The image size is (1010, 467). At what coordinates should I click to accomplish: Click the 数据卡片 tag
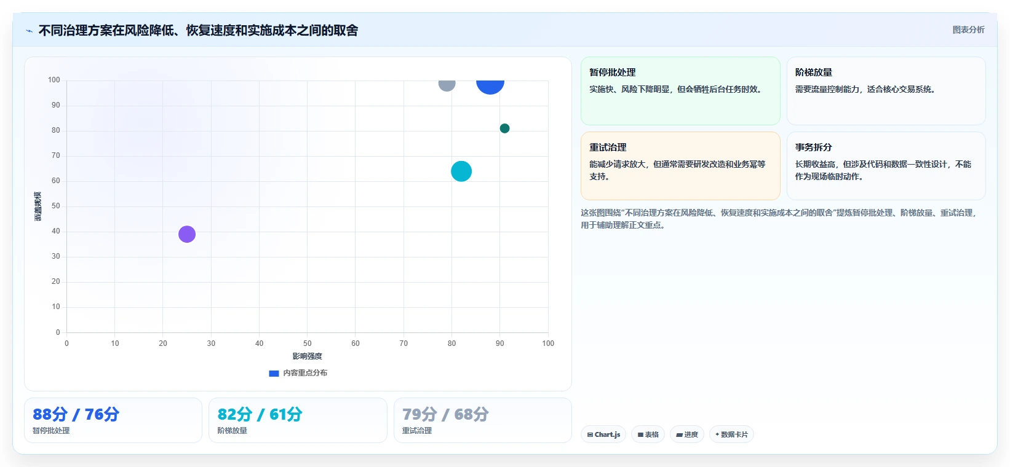point(731,434)
